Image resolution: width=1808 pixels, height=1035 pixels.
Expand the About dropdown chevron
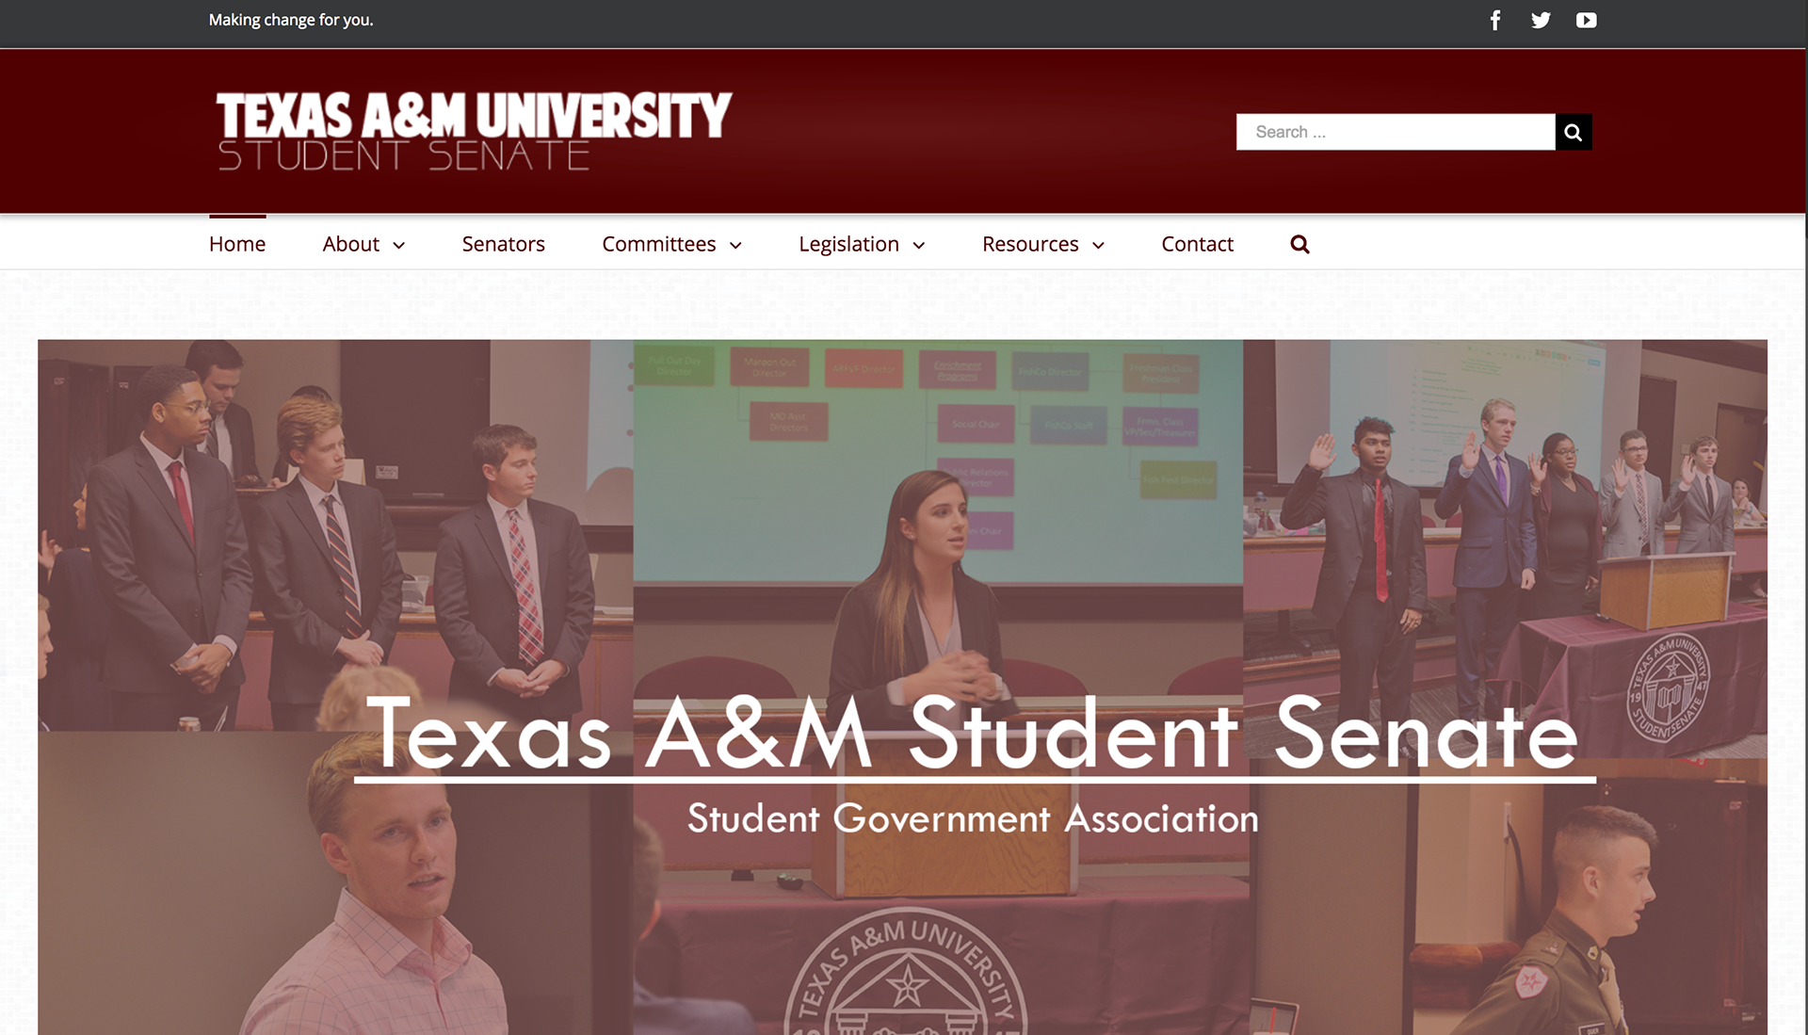(398, 245)
